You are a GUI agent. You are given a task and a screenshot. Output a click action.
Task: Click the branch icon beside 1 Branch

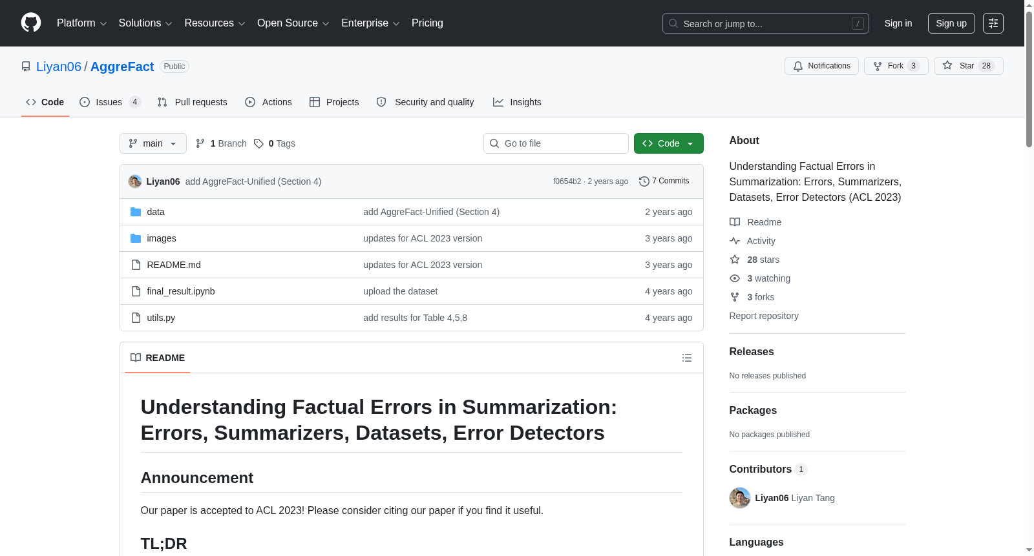(200, 143)
